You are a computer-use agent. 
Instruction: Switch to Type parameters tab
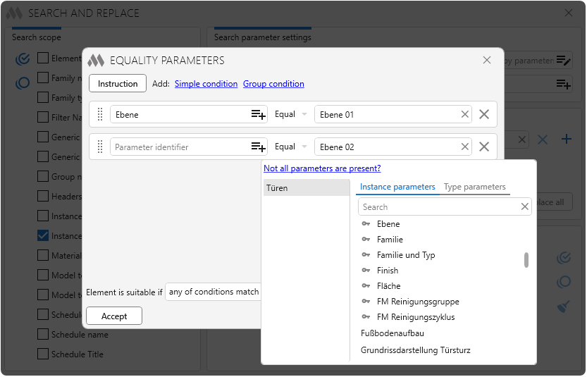point(475,187)
